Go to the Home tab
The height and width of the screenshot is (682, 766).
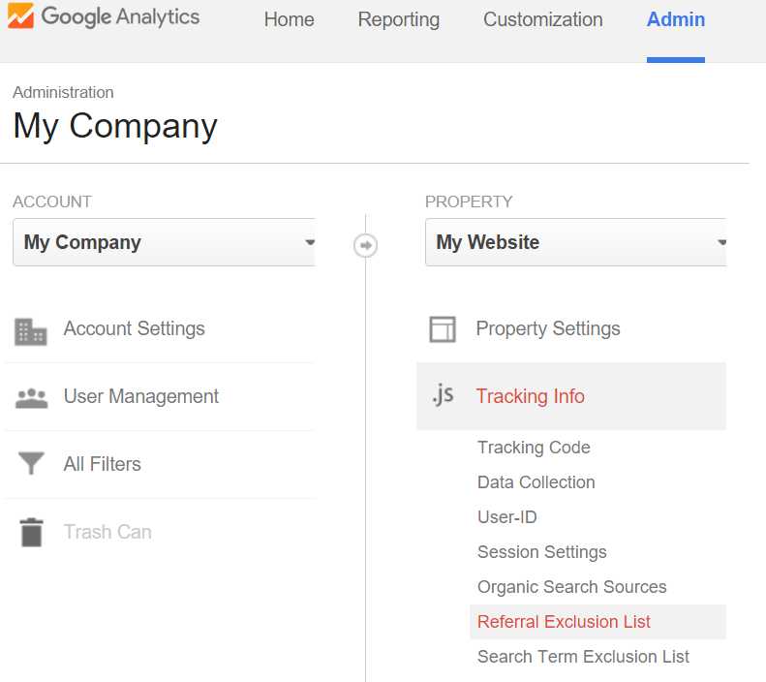pyautogui.click(x=290, y=19)
